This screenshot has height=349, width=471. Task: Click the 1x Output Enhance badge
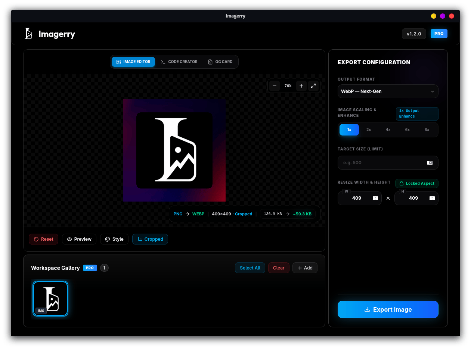pos(417,113)
